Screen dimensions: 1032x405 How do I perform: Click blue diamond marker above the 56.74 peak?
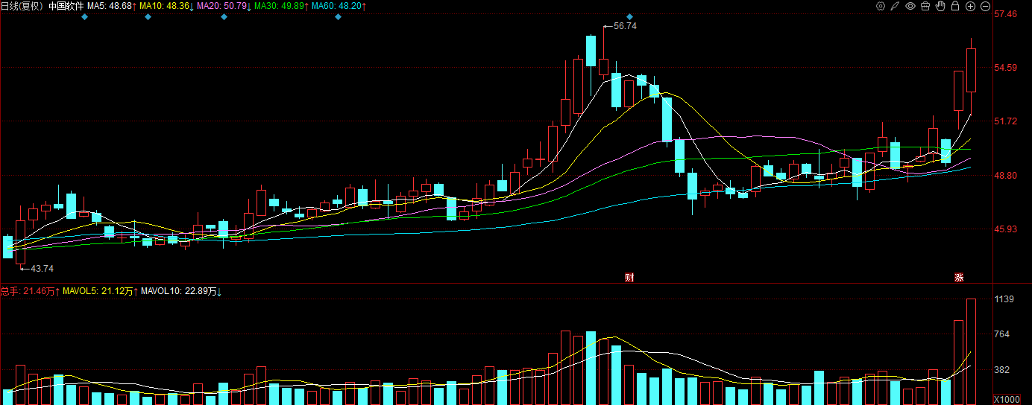click(x=629, y=17)
